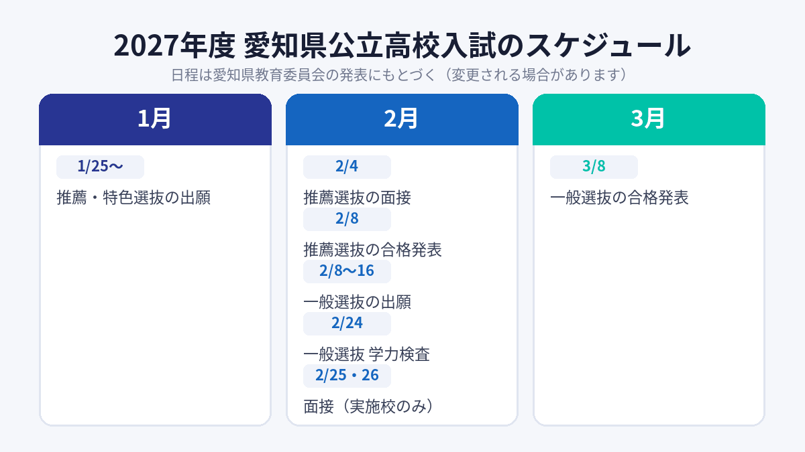
Task: Select the 2月 column header
Action: point(402,119)
